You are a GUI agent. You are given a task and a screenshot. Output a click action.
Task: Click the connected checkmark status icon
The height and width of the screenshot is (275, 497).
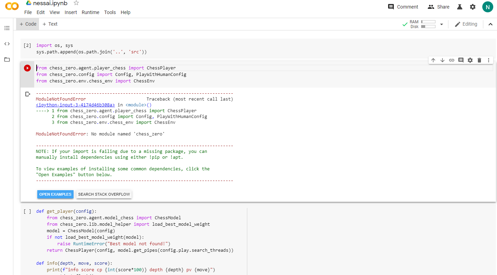coord(405,24)
